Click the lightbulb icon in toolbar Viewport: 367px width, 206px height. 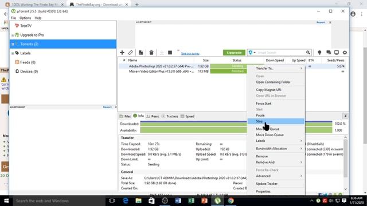click(319, 53)
